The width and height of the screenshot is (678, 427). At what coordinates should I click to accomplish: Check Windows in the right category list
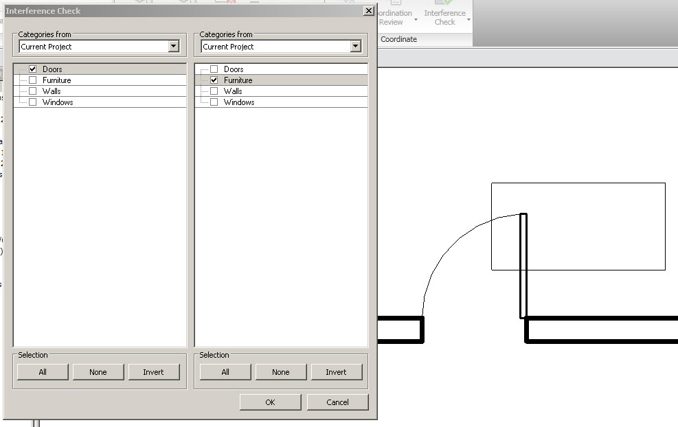click(x=214, y=102)
